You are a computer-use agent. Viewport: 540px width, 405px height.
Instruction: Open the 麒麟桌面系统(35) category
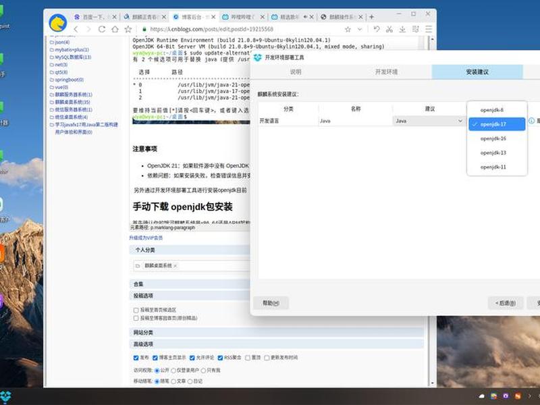(x=72, y=102)
